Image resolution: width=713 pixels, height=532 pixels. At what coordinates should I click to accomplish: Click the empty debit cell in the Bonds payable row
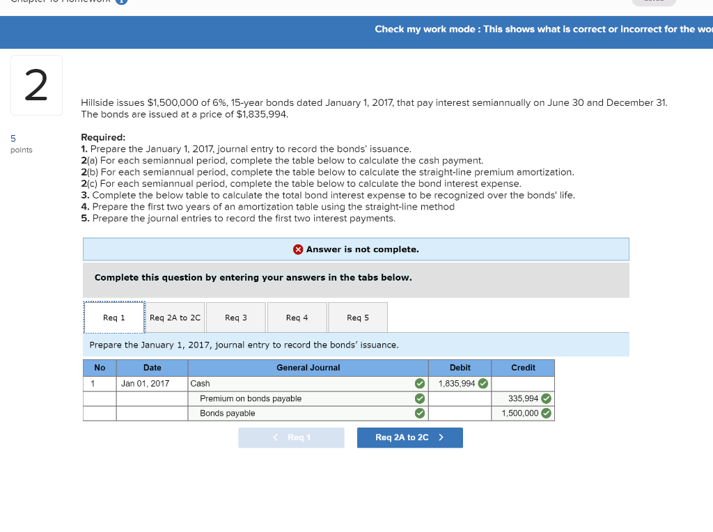[x=460, y=414]
